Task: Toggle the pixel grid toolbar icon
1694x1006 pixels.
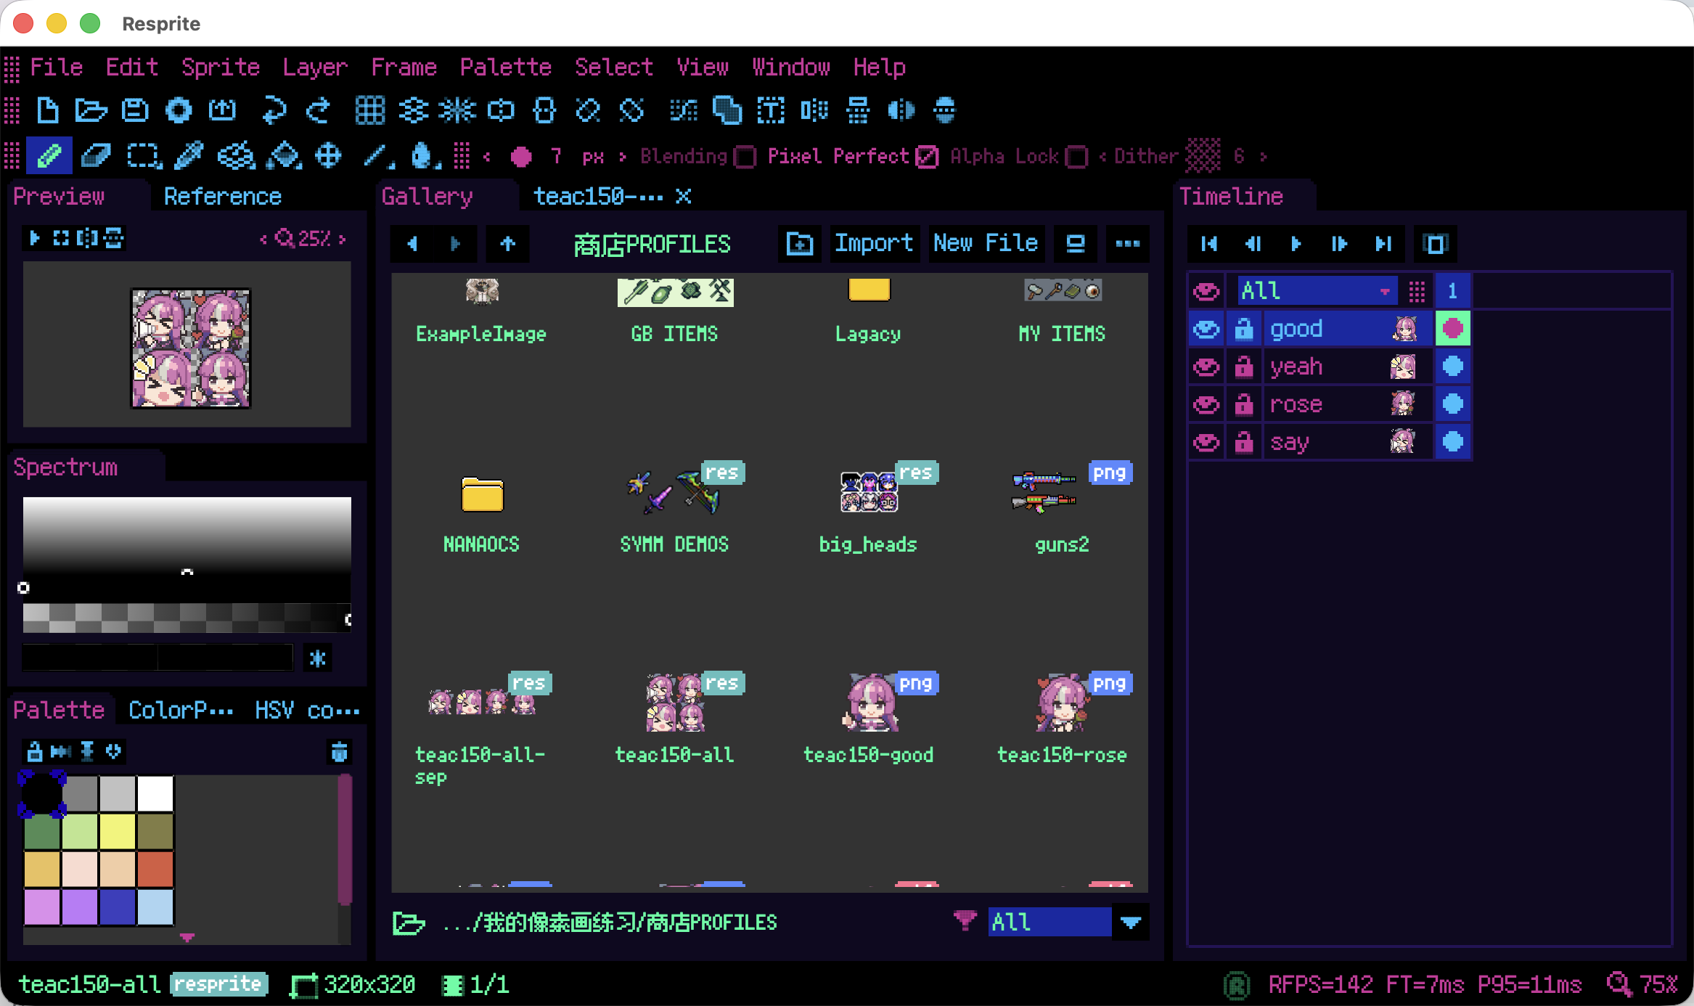Action: [x=369, y=110]
